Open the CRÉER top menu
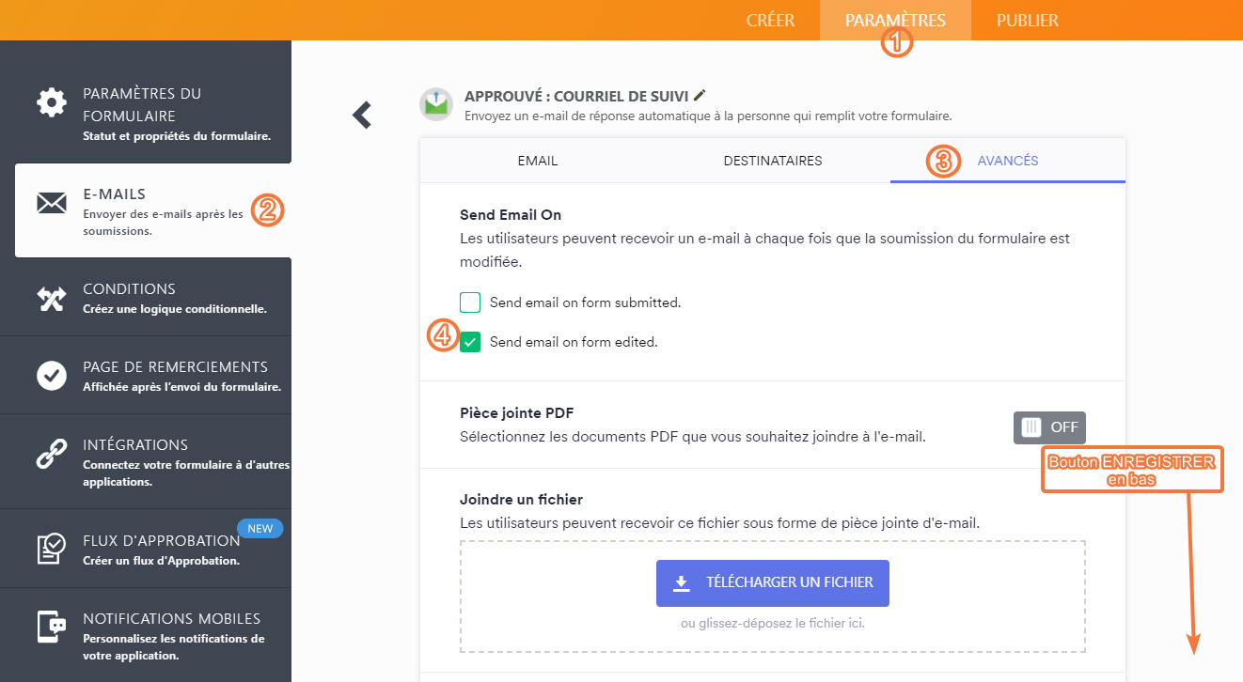 pyautogui.click(x=770, y=21)
